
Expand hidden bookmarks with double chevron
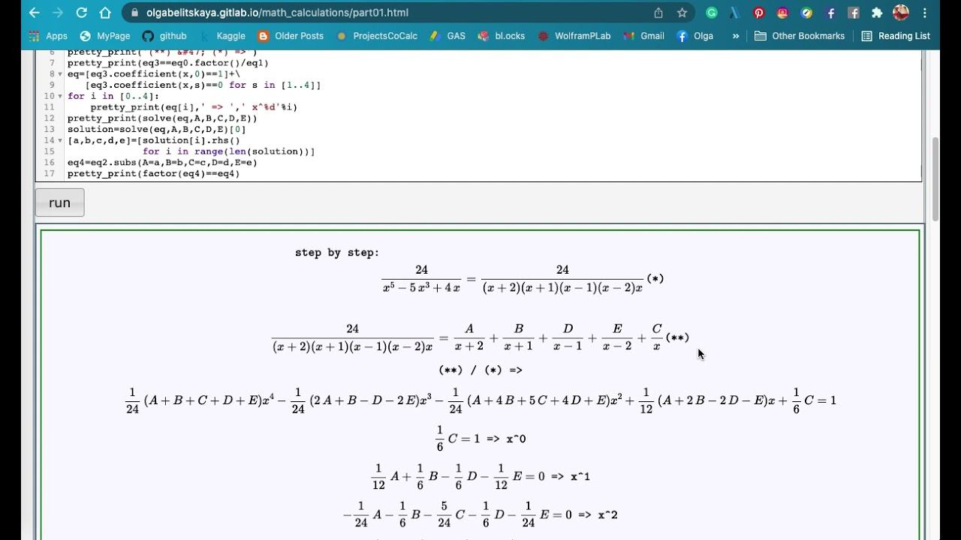point(736,36)
